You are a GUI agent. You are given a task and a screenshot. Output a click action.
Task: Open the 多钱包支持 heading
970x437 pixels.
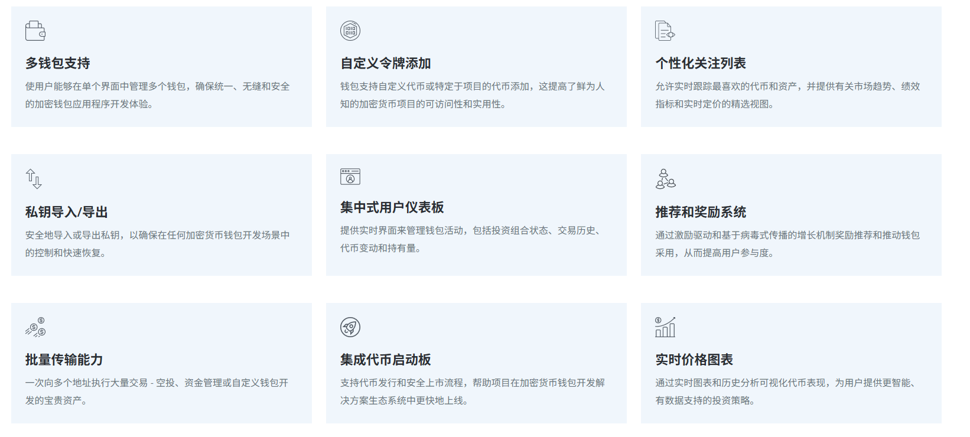[58, 63]
